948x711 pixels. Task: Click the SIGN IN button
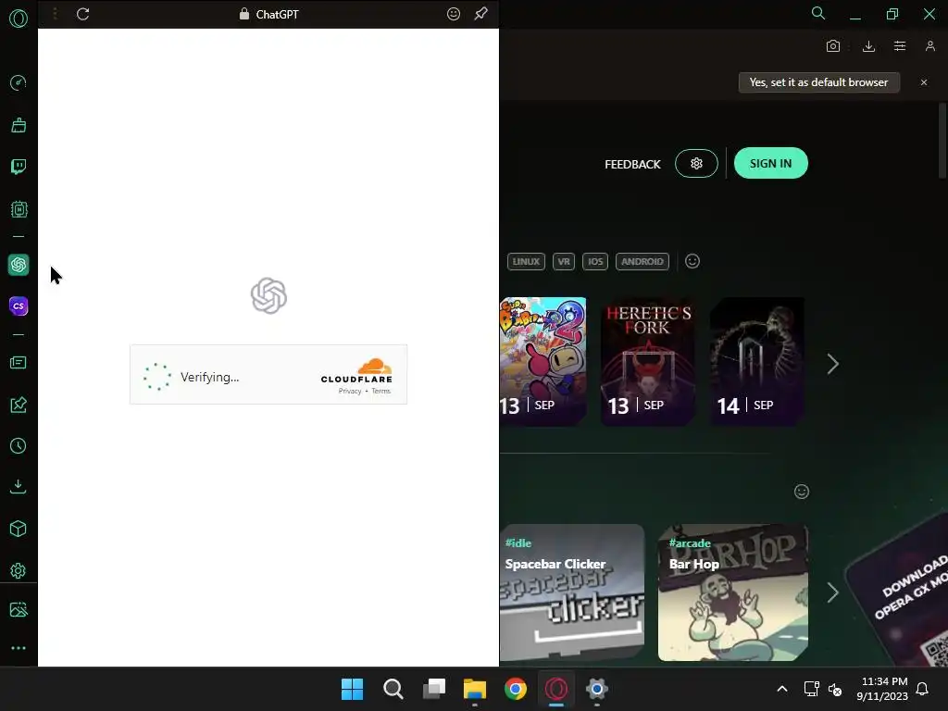tap(771, 163)
